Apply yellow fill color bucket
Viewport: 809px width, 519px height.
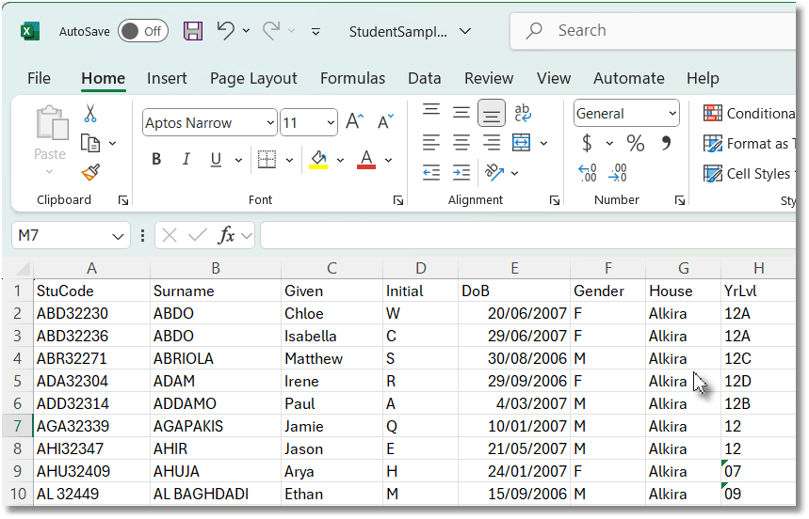319,160
